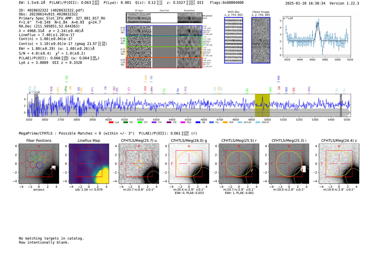Screen dimensions: 378x257
Task: Click the EWr: 1, PLAE: 0.061 caption
Action: [x=239, y=193]
